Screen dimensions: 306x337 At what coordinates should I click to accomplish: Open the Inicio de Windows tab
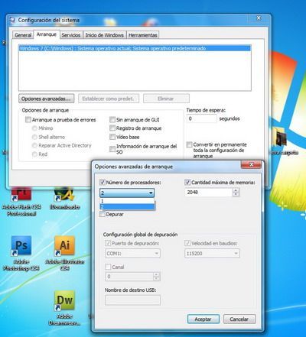pos(104,35)
